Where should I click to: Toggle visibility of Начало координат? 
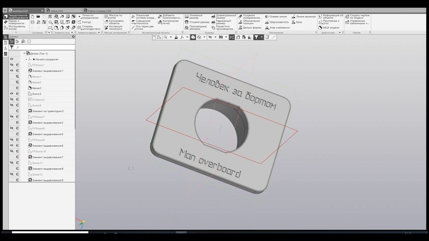(12, 59)
